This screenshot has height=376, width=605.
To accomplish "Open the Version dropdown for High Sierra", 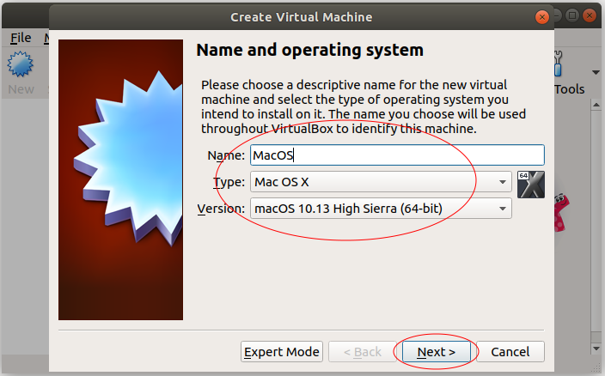I will (381, 209).
